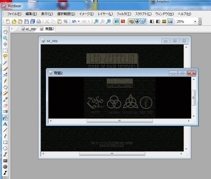Select the Eraser tool

[5, 106]
